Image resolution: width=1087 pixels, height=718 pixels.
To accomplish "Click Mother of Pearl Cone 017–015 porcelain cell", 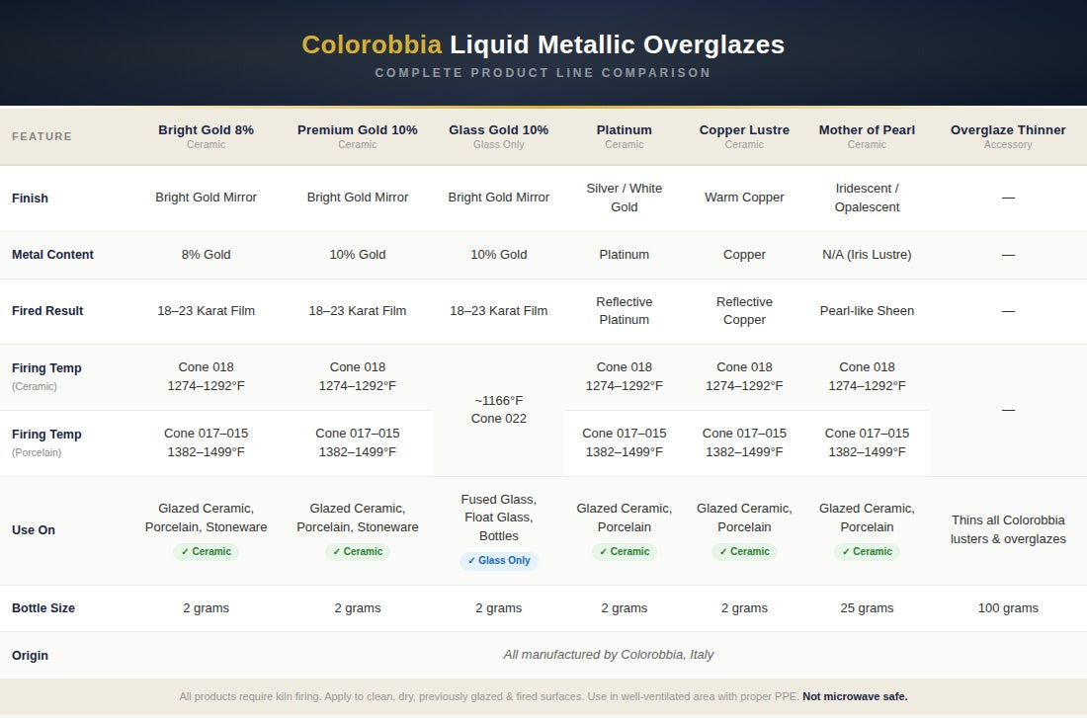I will click(867, 442).
